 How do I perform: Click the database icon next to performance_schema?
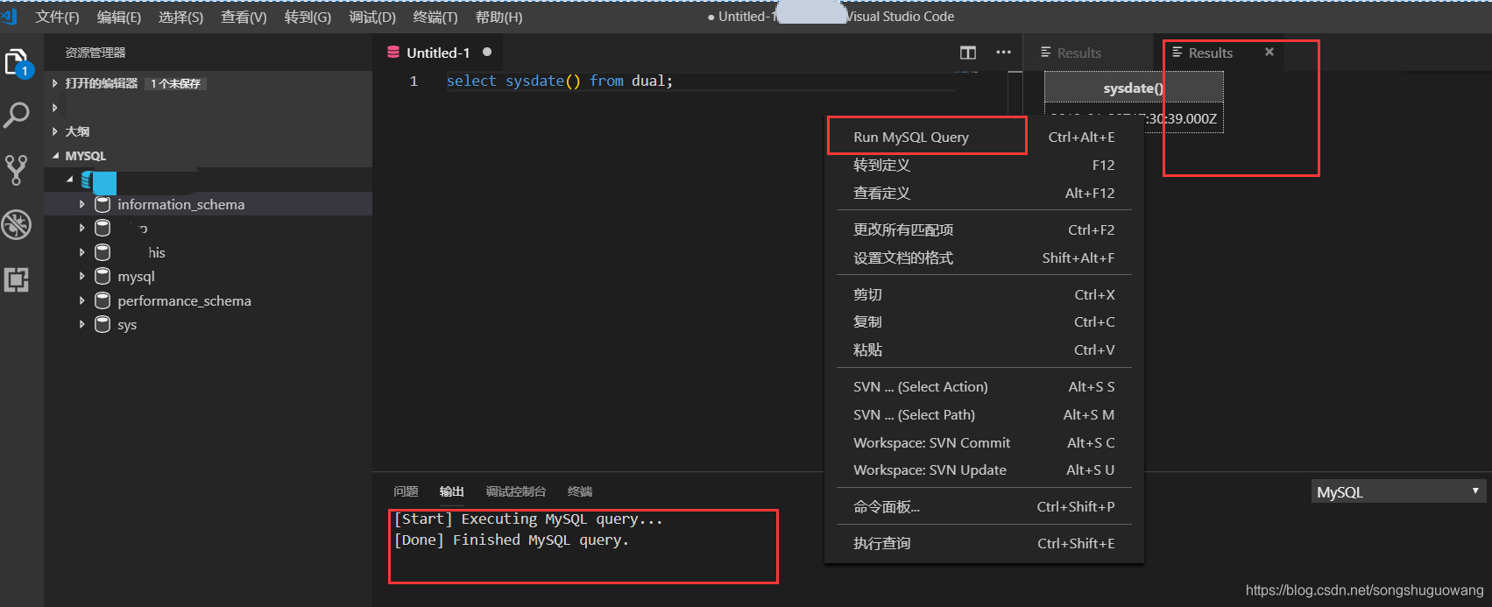(103, 300)
